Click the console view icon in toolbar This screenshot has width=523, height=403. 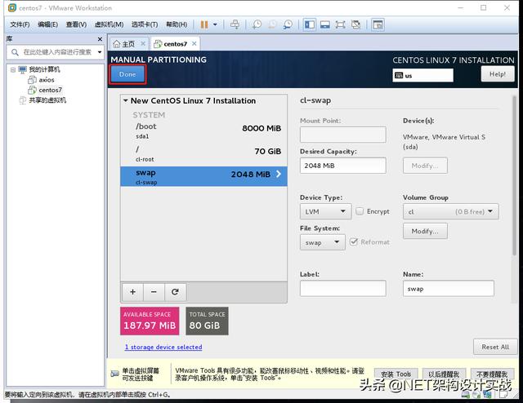tap(378, 24)
